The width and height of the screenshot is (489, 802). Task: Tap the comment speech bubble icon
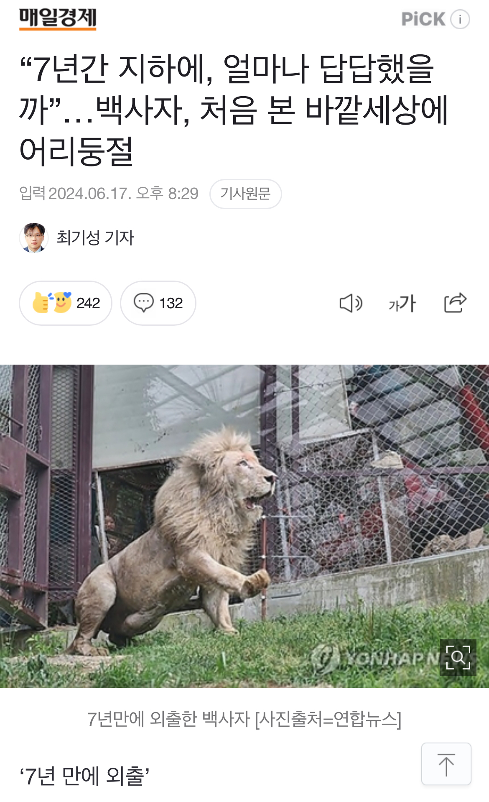pyautogui.click(x=143, y=303)
